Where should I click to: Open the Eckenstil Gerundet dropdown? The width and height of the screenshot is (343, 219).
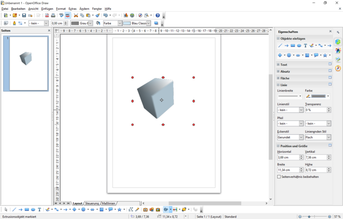point(301,137)
